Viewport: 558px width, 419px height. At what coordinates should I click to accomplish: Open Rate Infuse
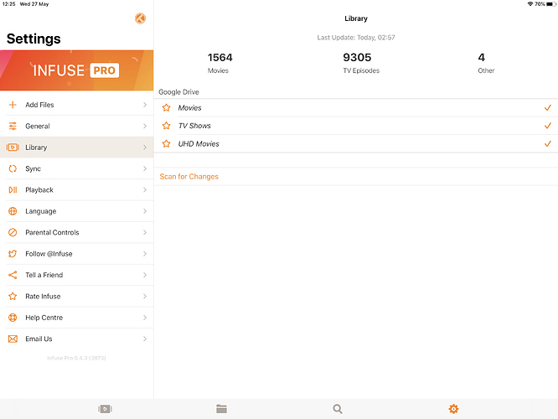77,296
